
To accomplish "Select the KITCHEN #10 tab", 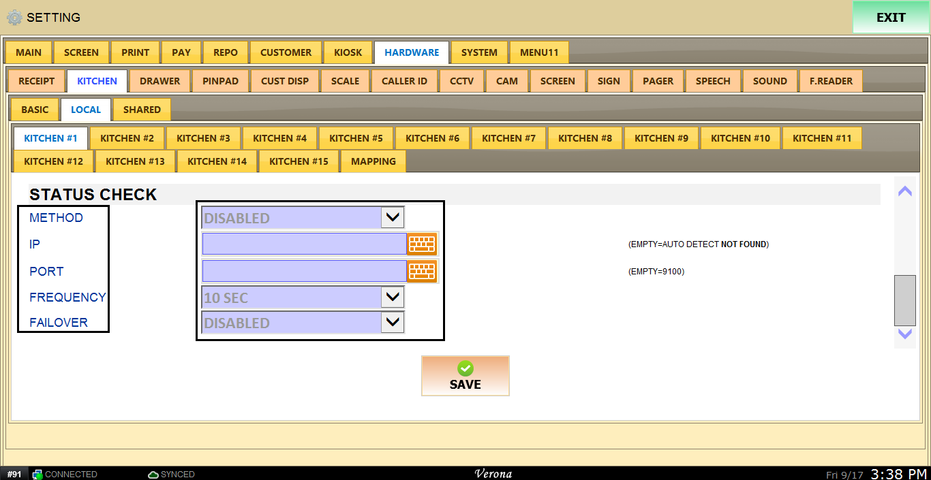I will [741, 138].
